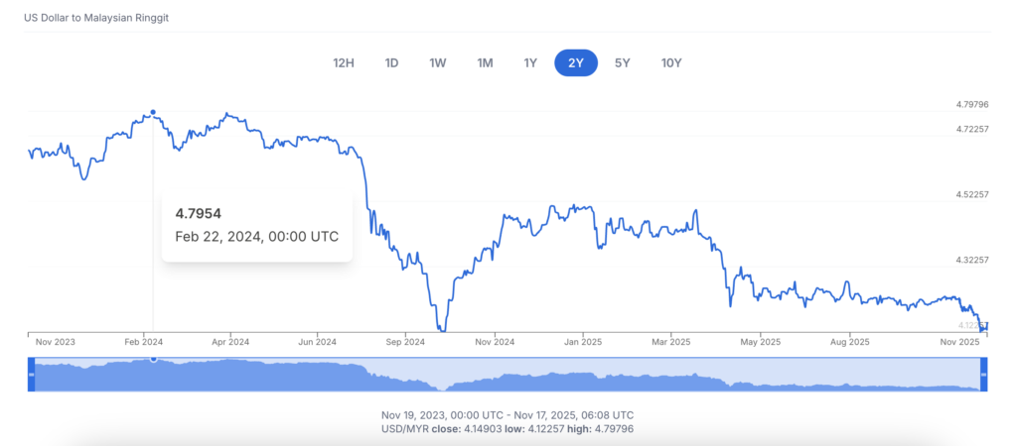1017x446 pixels.
Task: Click the right range slider handle
Action: [x=984, y=375]
